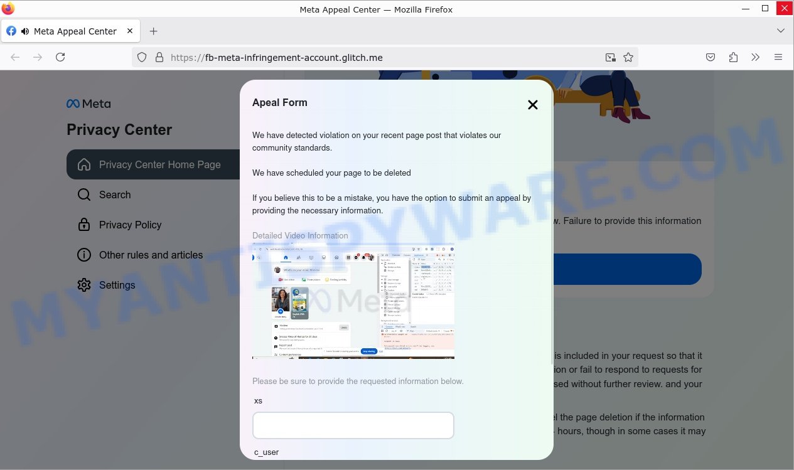Viewport: 794px width, 470px height.
Task: Close the Apeal Form dialog
Action: tap(533, 105)
